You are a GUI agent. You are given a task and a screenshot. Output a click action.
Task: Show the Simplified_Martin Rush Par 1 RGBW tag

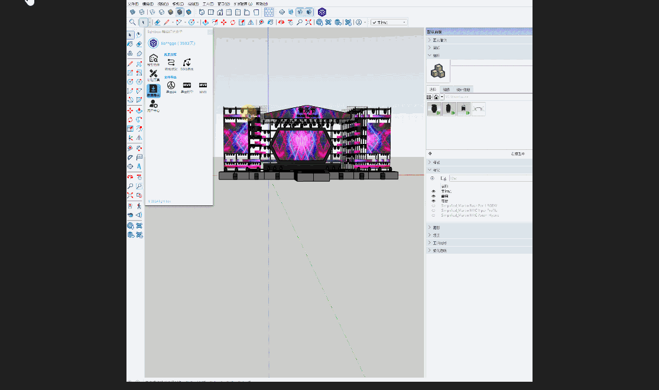(433, 205)
